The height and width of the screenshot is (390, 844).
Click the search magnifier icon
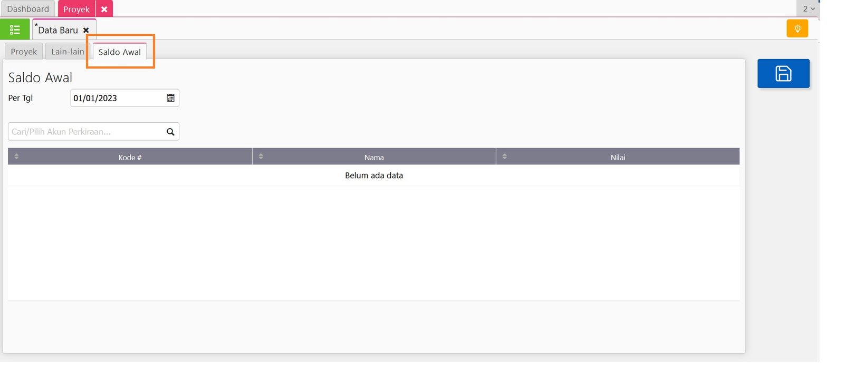(170, 132)
